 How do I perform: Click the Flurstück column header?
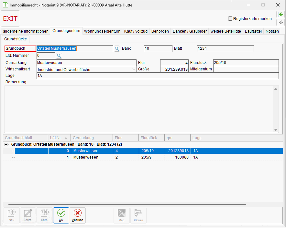coord(151,138)
